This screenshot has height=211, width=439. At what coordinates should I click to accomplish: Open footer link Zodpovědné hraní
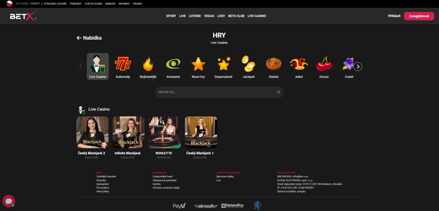click(x=163, y=177)
